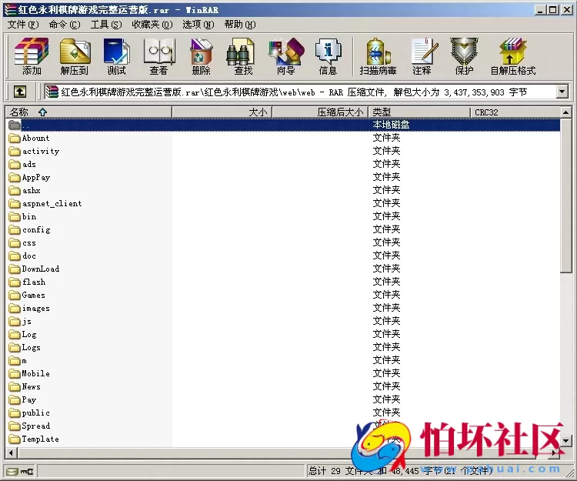This screenshot has width=577, height=481.
Task: Click the vertical scrollbar up arrow
Action: point(566,112)
